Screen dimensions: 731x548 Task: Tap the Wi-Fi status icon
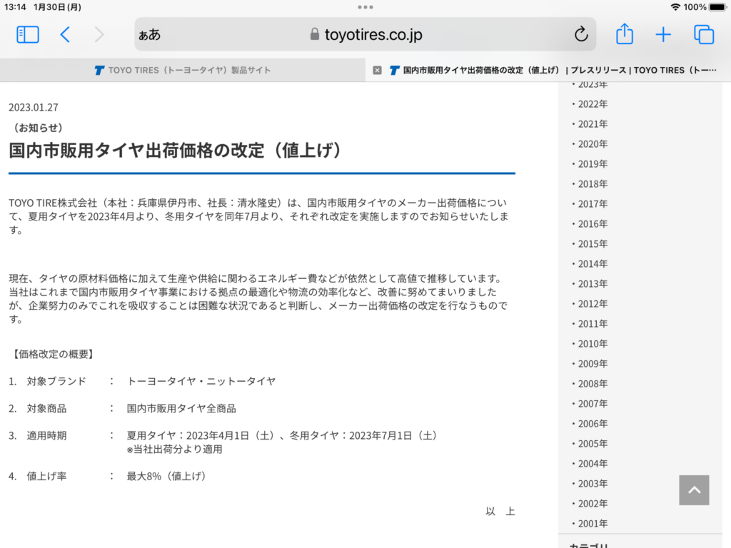coord(675,7)
